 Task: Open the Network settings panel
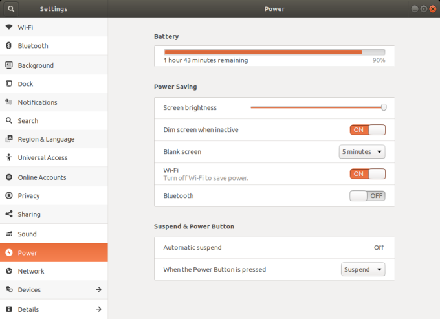(31, 271)
